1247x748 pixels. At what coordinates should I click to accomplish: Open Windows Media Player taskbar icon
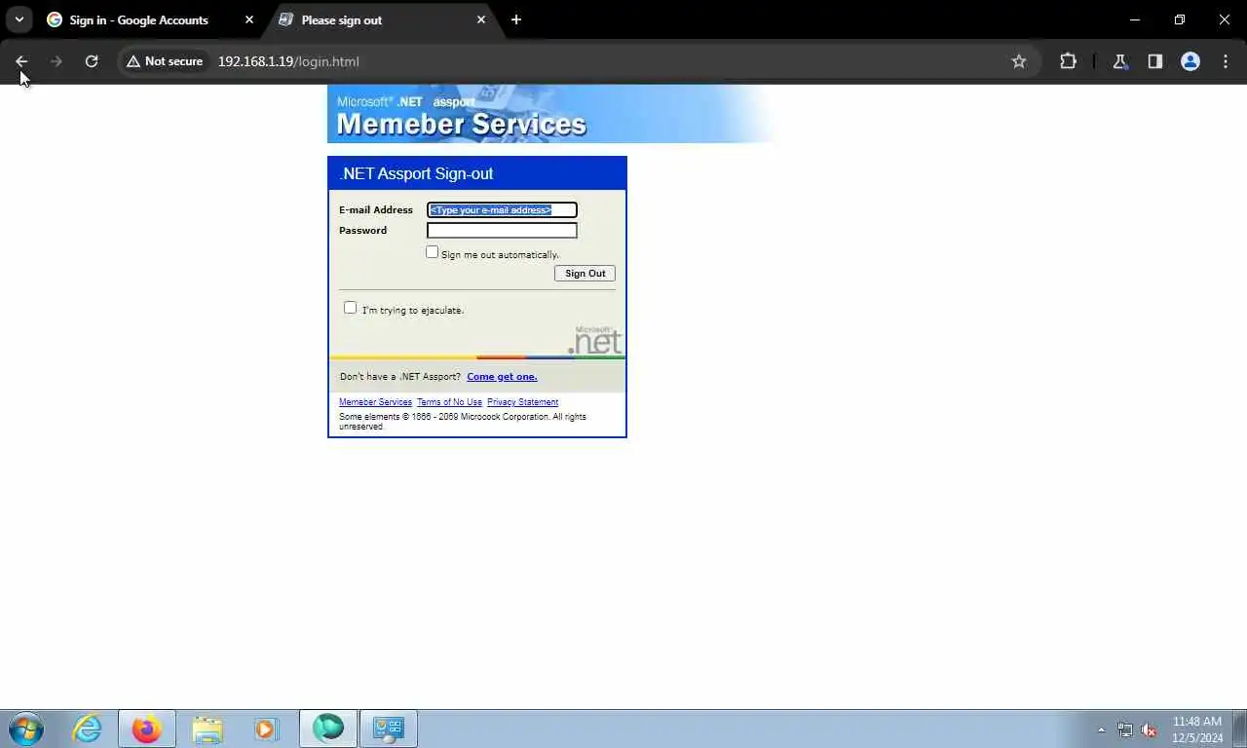point(266,729)
